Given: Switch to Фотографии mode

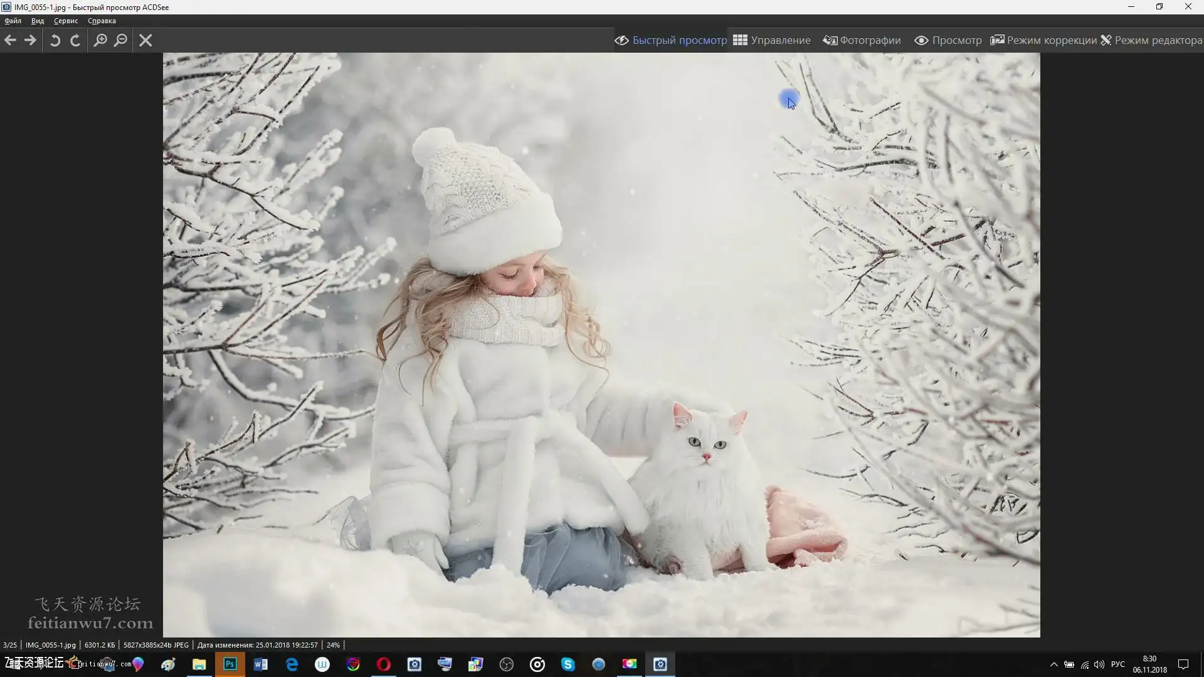Looking at the screenshot, I should point(862,40).
